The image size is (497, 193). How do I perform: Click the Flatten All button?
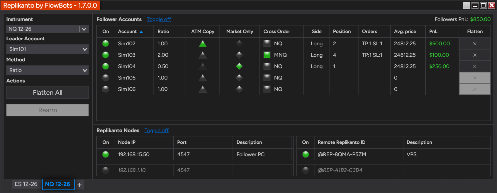click(48, 93)
